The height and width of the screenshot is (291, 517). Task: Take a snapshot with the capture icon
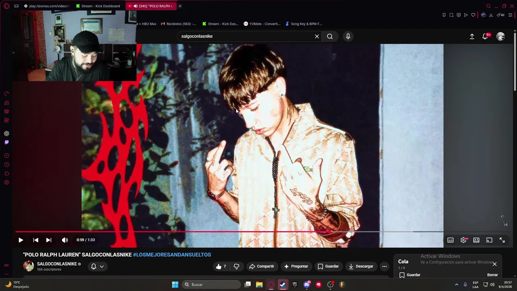click(x=451, y=15)
